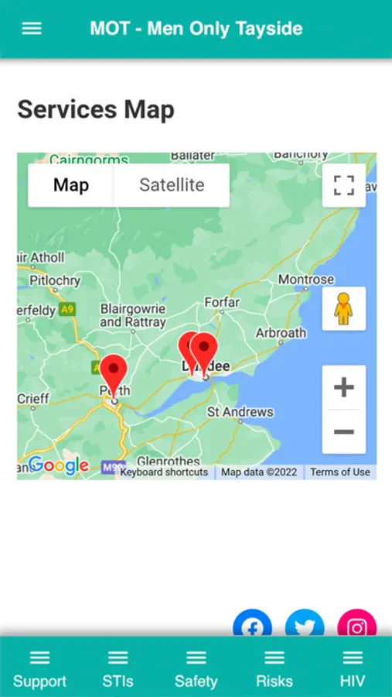Open Keyboard shortcuts on the map
The width and height of the screenshot is (392, 697).
tap(164, 472)
